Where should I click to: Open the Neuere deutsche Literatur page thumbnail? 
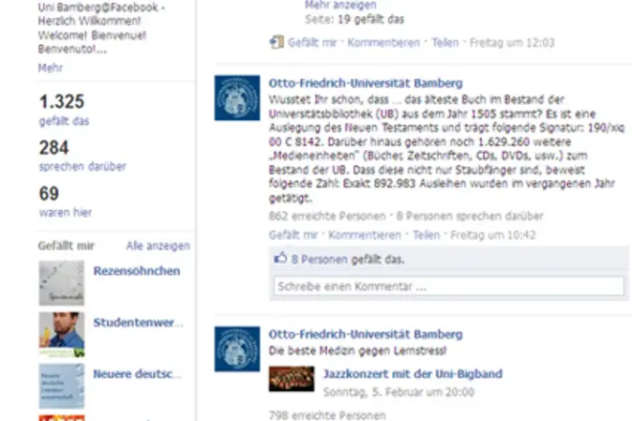(x=61, y=386)
